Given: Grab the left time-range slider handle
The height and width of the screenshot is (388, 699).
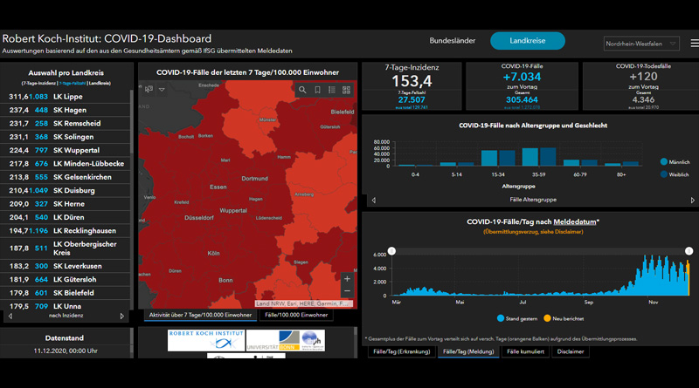Looking at the screenshot, I should tap(391, 251).
